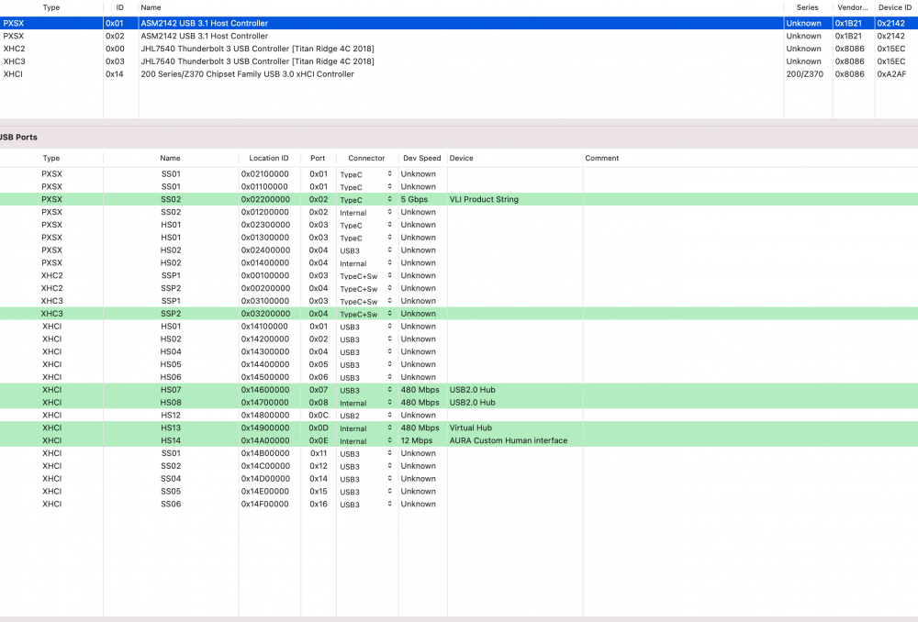
Task: Sort USB ports by Location ID header
Action: click(269, 158)
